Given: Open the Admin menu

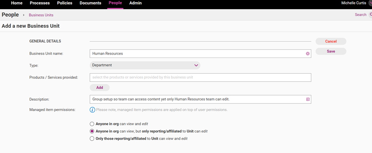Looking at the screenshot, I should point(135,3).
